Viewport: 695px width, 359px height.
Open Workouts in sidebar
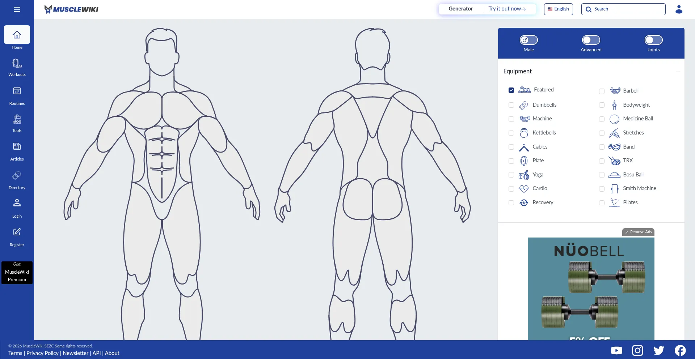[x=17, y=68]
